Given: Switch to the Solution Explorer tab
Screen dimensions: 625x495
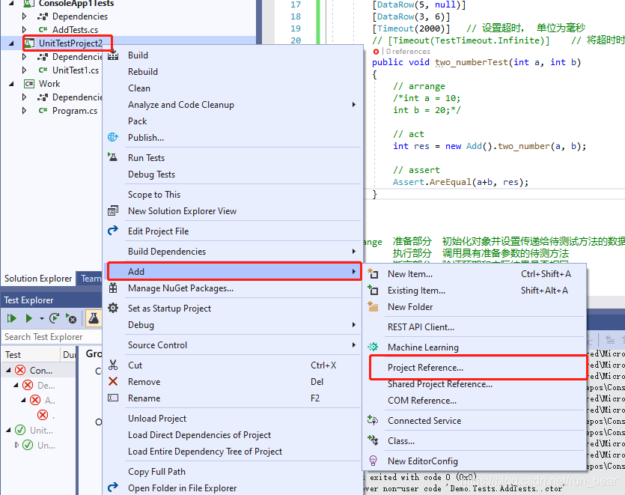Looking at the screenshot, I should point(38,278).
